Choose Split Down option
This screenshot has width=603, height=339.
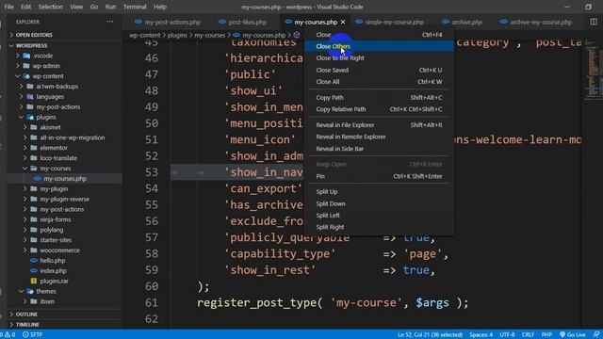[379, 203]
